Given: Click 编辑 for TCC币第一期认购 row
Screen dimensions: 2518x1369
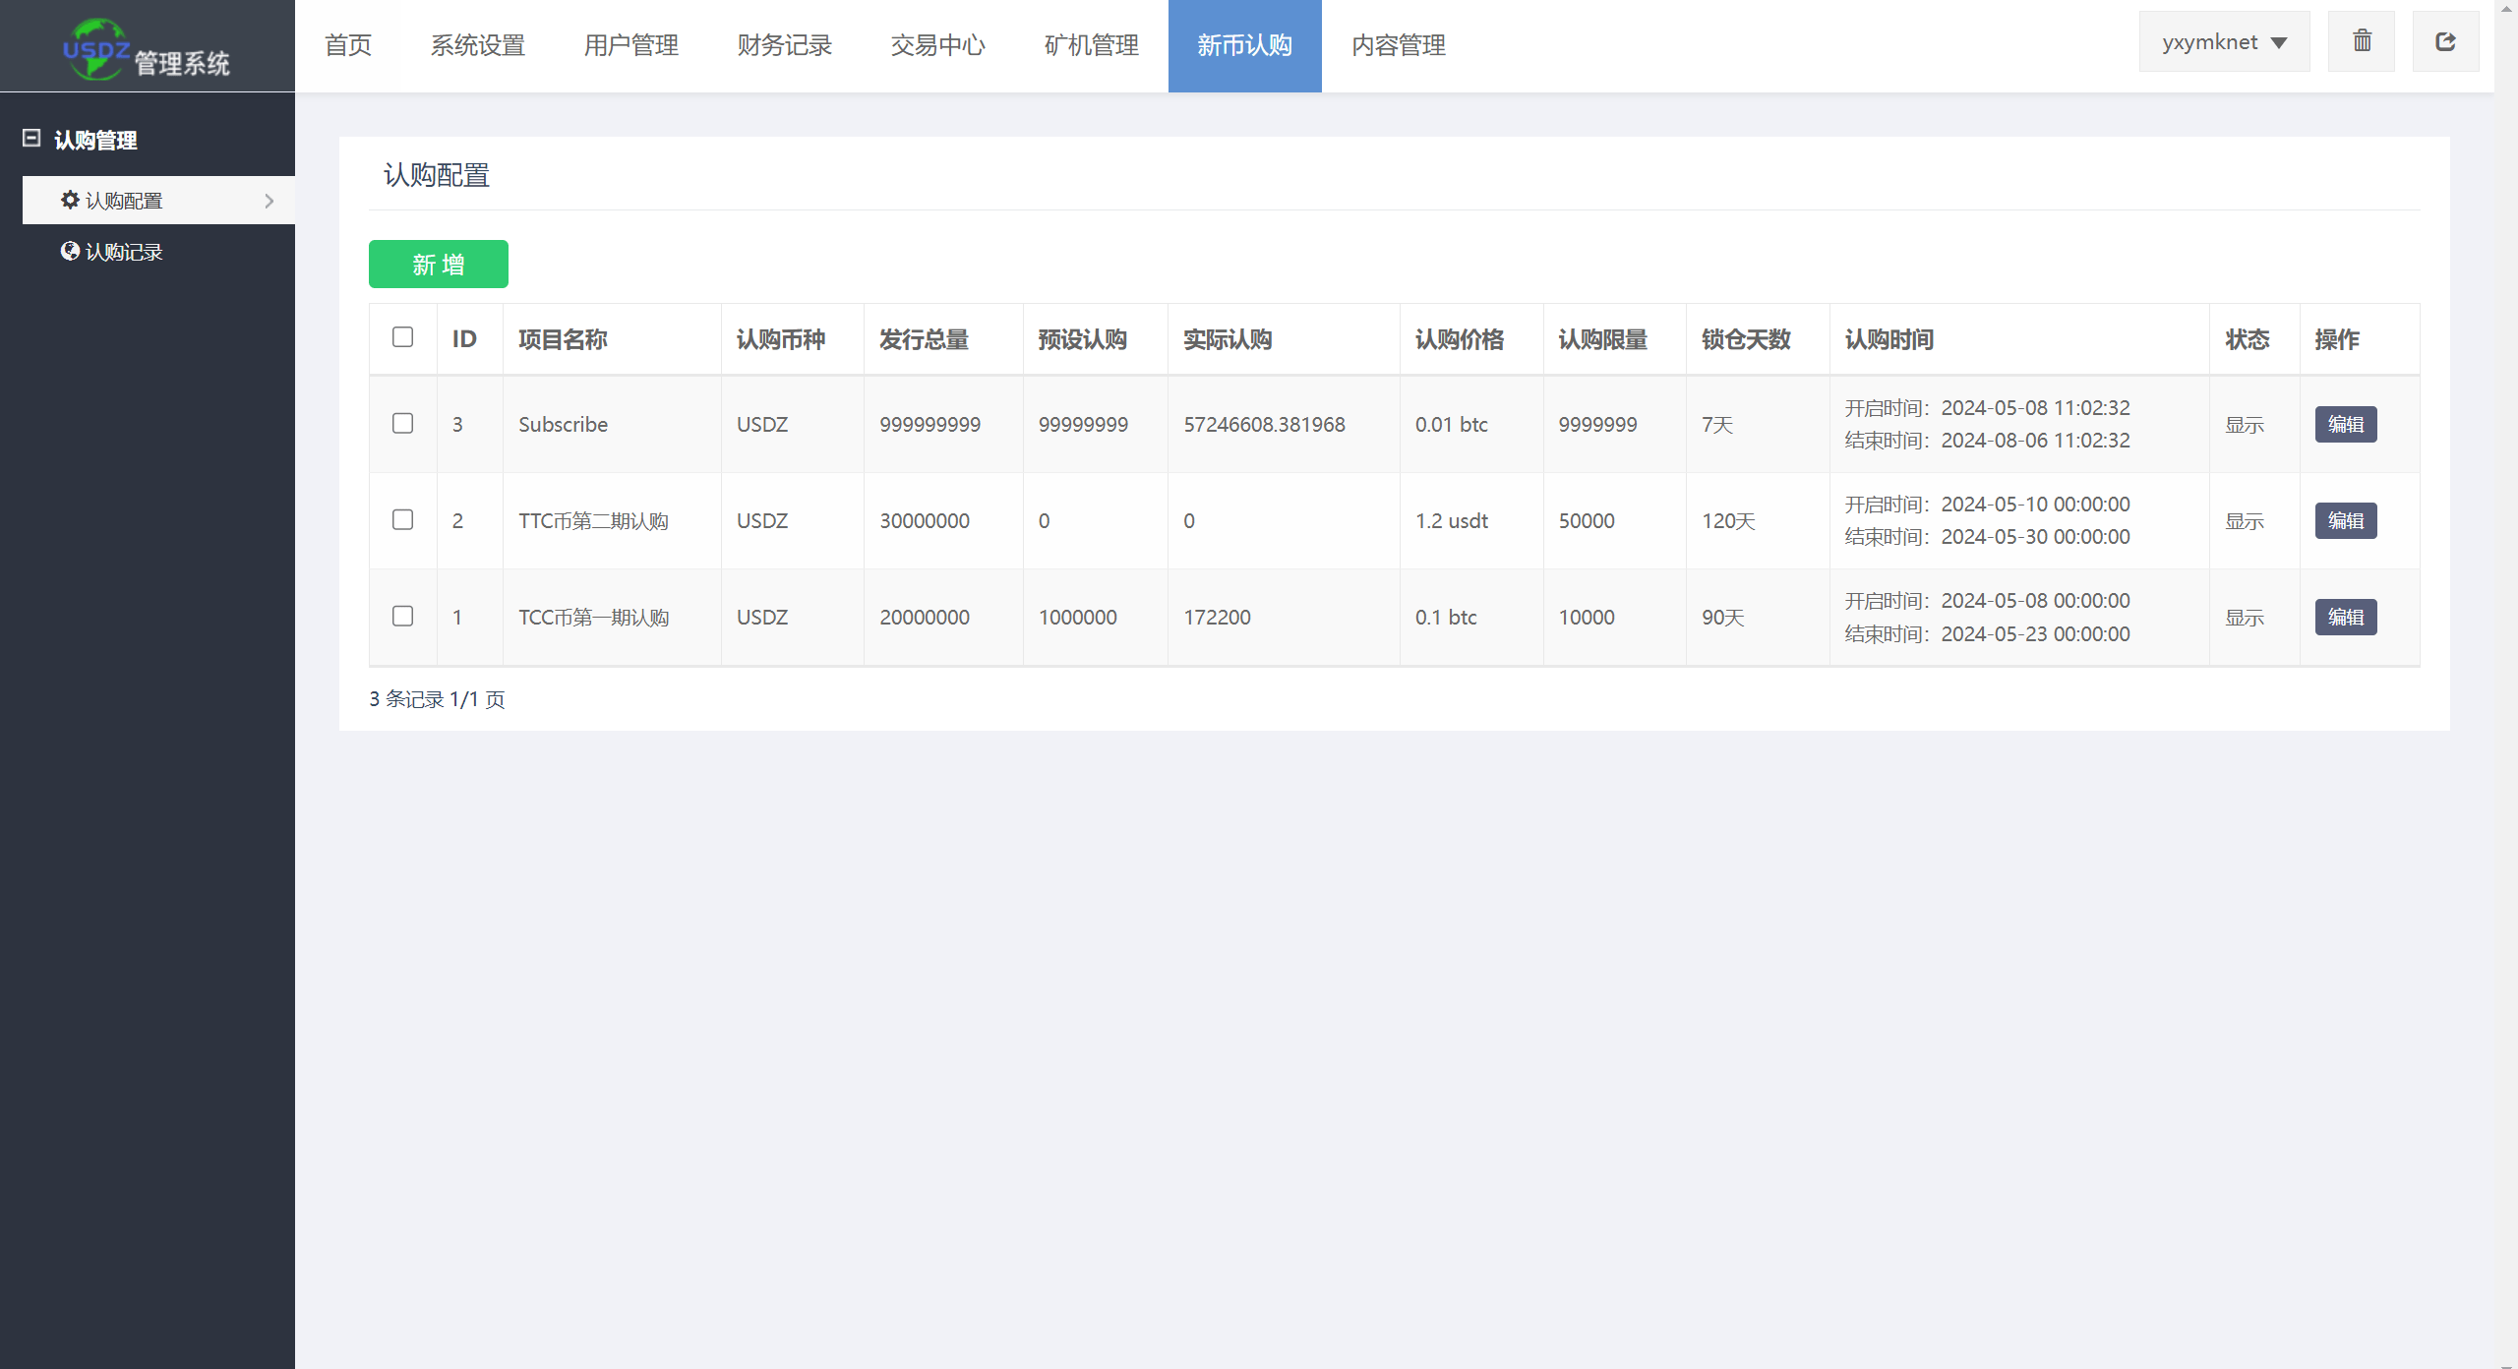Looking at the screenshot, I should [x=2346, y=617].
